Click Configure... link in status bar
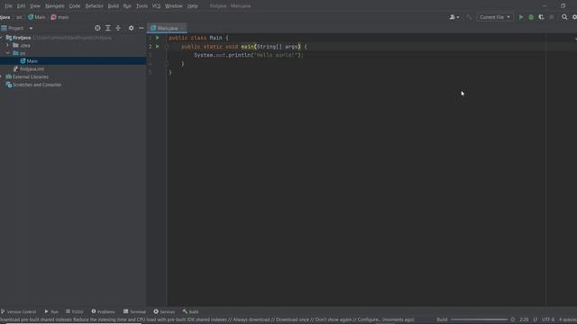This screenshot has width=577, height=324. tap(369, 319)
